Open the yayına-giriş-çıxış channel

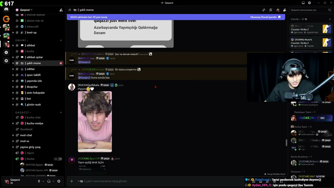pos(38,147)
